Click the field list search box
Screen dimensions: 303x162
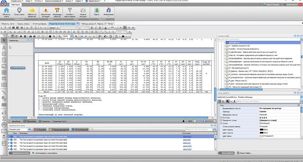[x=259, y=40]
